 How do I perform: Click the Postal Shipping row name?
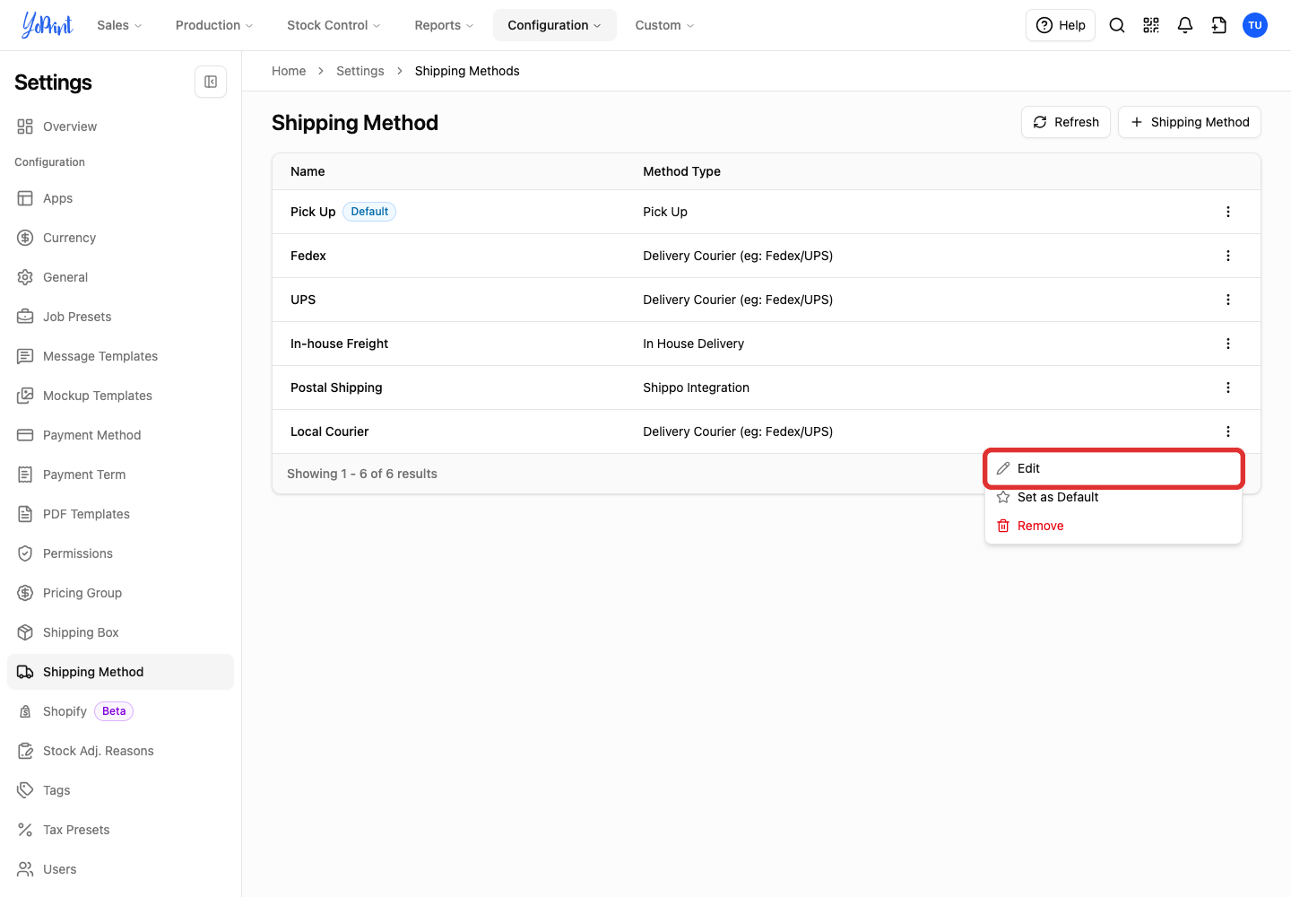(x=336, y=388)
